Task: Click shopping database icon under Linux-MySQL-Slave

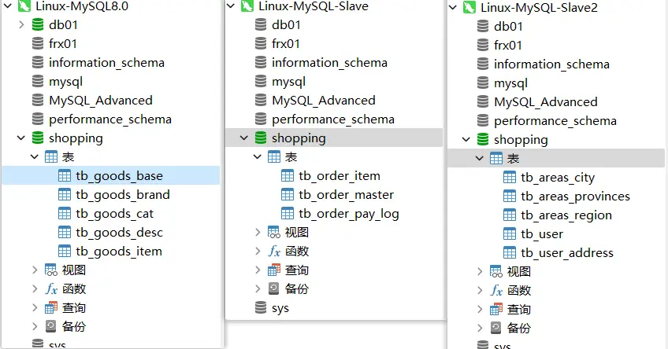Action: (261, 138)
